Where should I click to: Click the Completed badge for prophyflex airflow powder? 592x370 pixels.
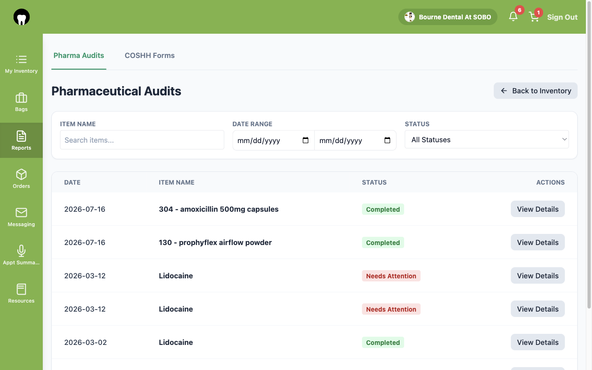tap(383, 243)
